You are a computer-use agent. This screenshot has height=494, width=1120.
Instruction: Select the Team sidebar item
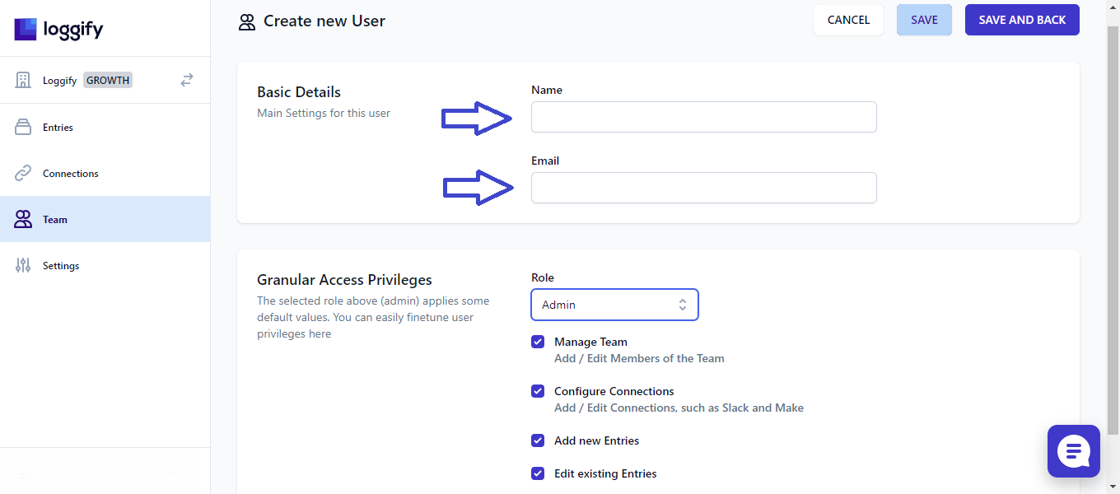click(105, 219)
